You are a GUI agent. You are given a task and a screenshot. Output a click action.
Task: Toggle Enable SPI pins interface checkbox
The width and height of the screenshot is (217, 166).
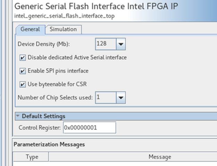(x=23, y=71)
